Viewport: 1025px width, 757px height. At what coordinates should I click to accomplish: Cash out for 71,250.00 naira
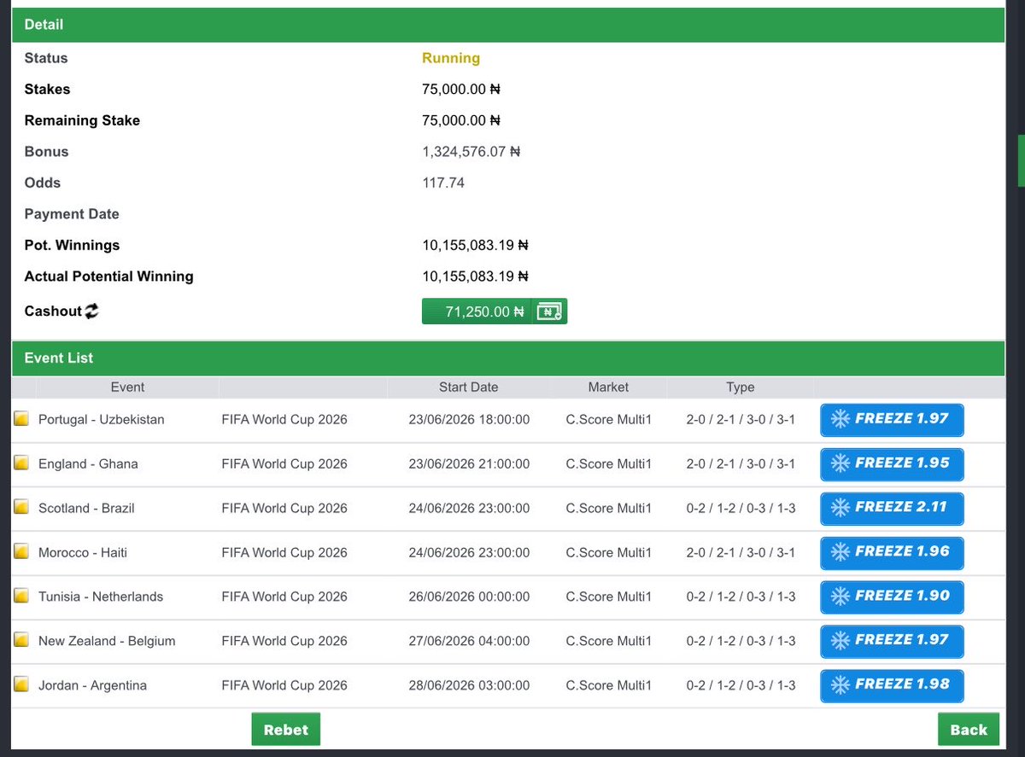pos(495,312)
